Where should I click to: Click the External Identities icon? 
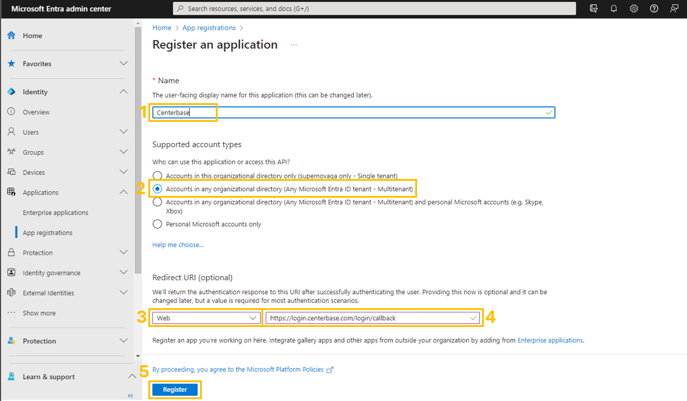click(12, 292)
